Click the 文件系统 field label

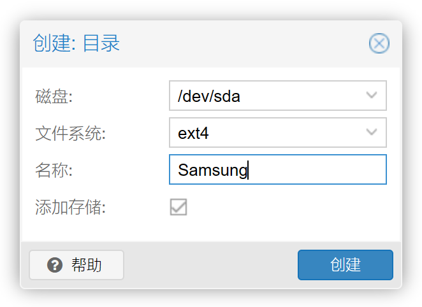[71, 133]
